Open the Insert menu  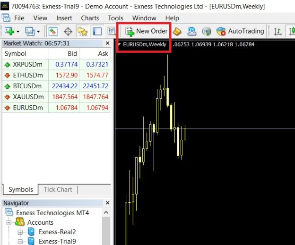64,18
